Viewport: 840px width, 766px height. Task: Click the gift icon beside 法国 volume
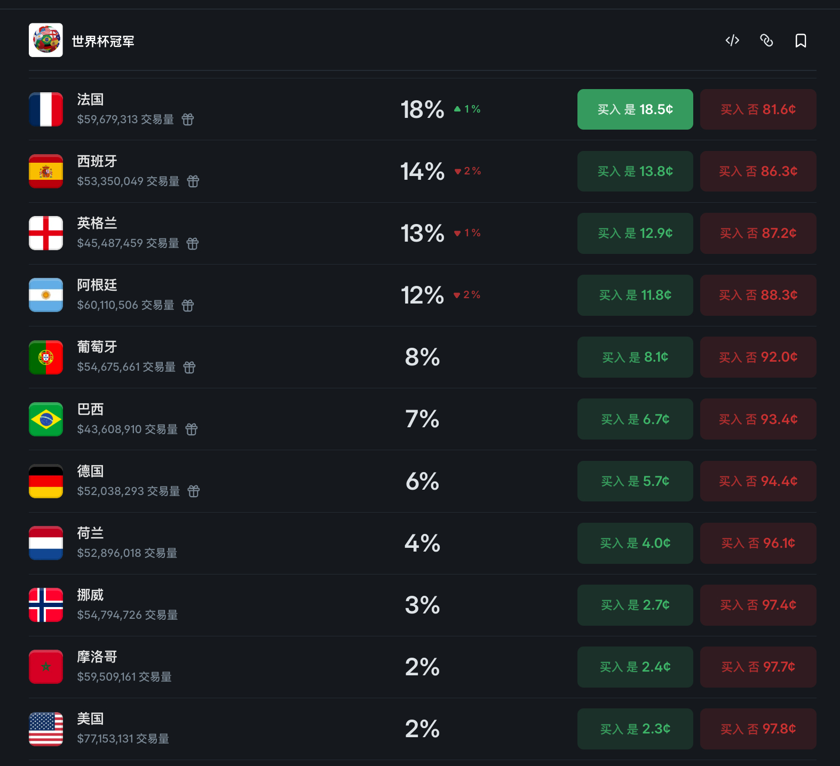coord(188,119)
